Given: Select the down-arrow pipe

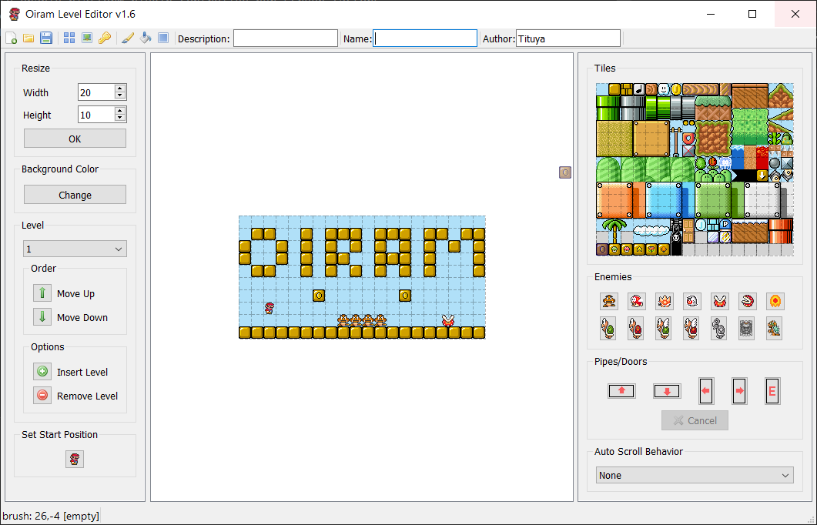Looking at the screenshot, I should point(667,390).
